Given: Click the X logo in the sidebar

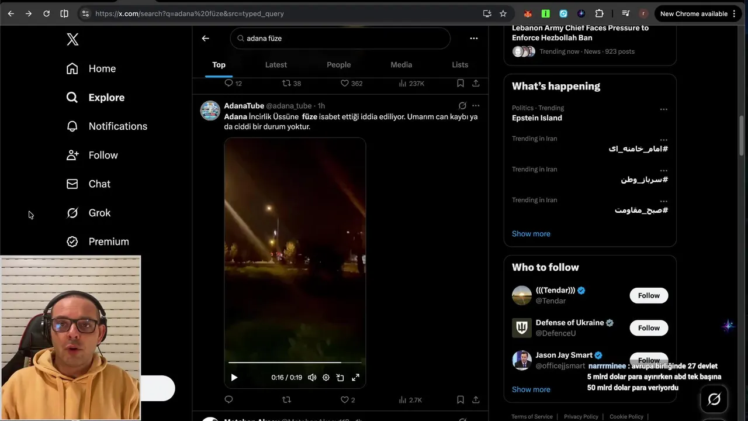Looking at the screenshot, I should pyautogui.click(x=72, y=39).
